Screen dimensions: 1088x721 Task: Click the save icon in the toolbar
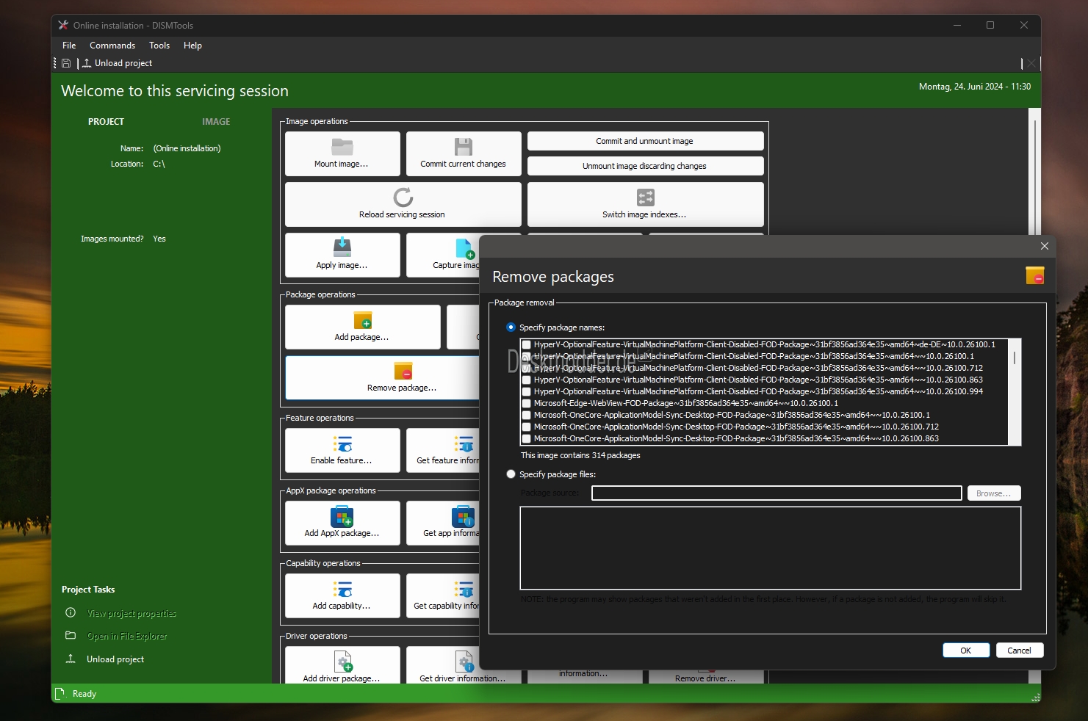pyautogui.click(x=66, y=63)
